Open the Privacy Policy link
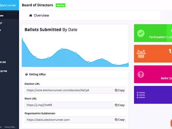This screenshot has width=172, height=129. pyautogui.click(x=10, y=127)
